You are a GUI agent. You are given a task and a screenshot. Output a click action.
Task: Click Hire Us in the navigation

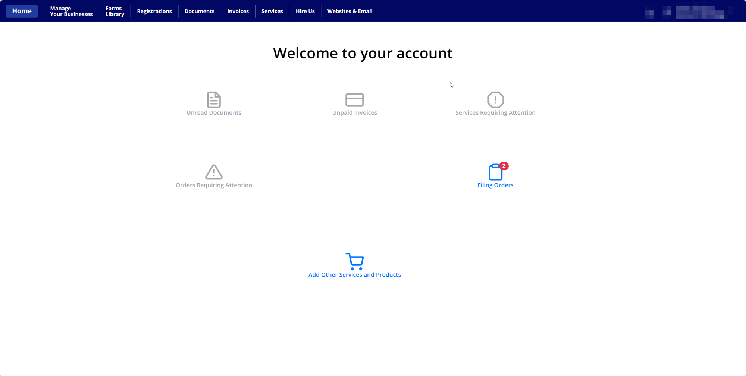click(x=305, y=11)
